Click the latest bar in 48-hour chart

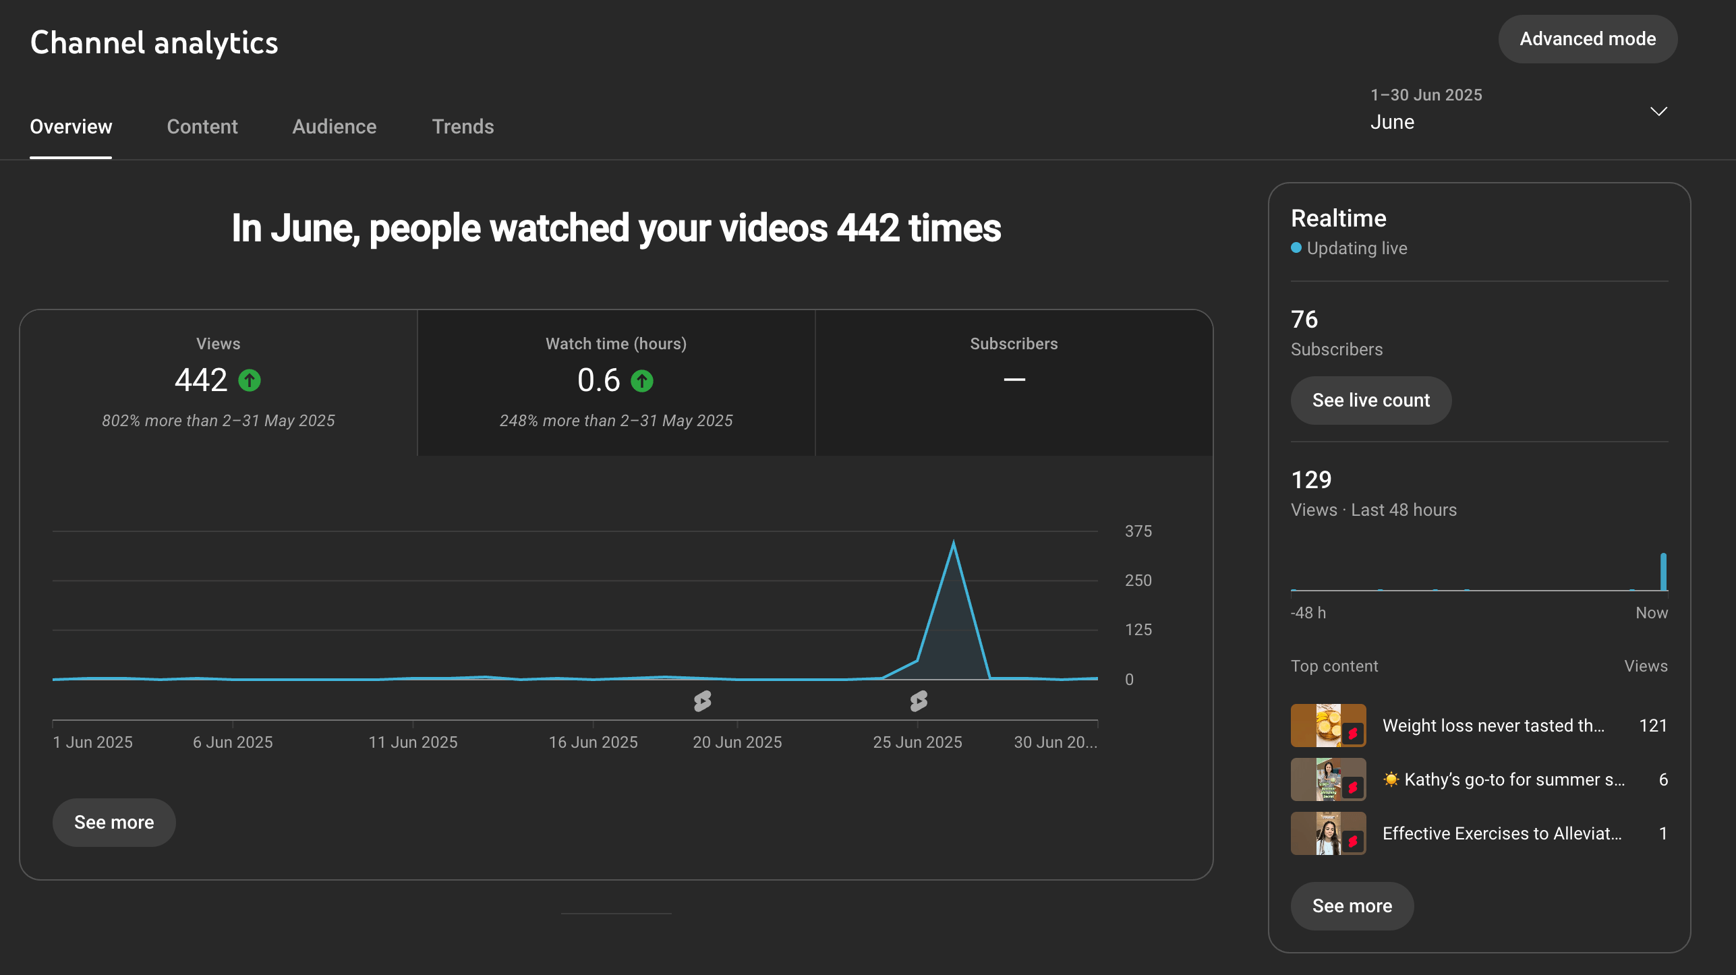1663,572
